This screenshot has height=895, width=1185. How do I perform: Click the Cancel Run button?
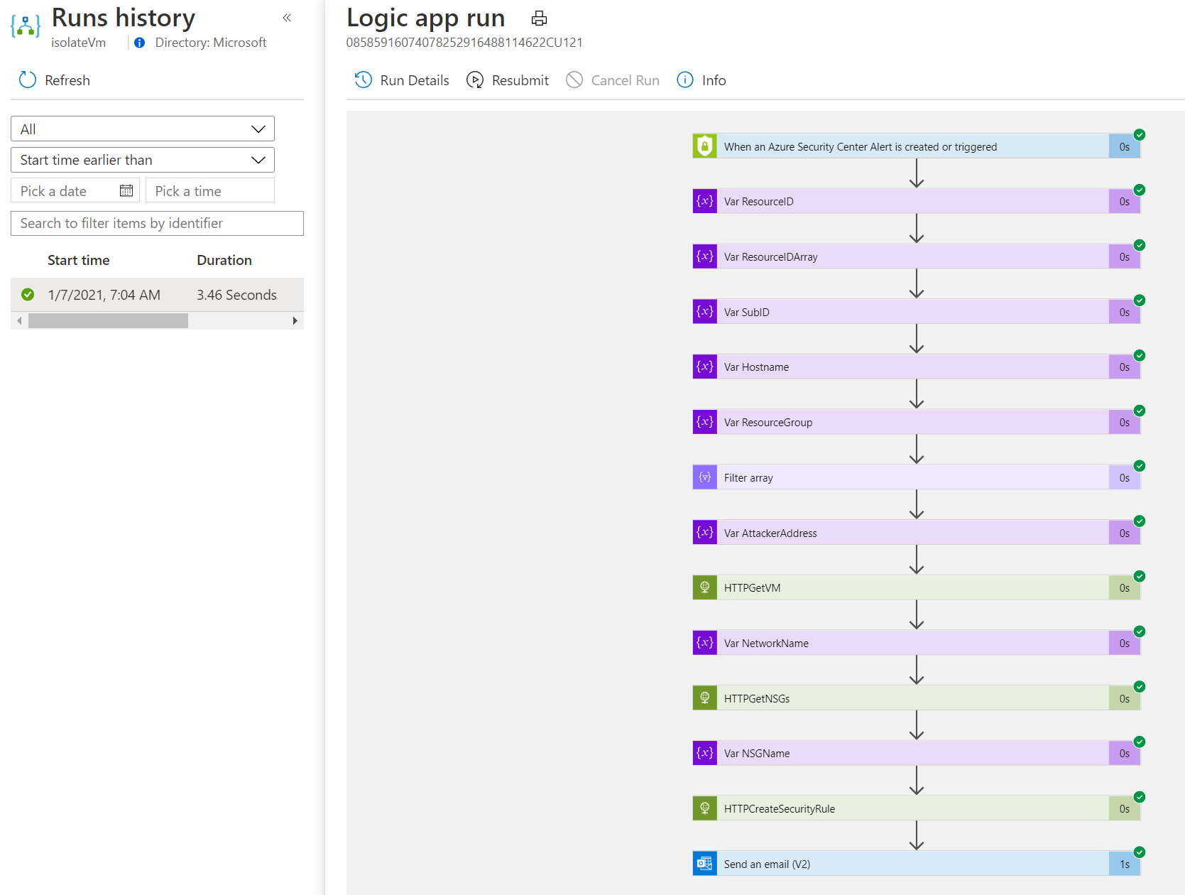pyautogui.click(x=613, y=80)
